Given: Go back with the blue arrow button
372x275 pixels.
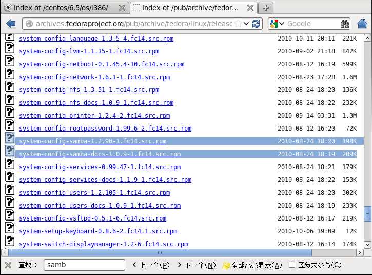Looking at the screenshot, I should click(11, 24).
